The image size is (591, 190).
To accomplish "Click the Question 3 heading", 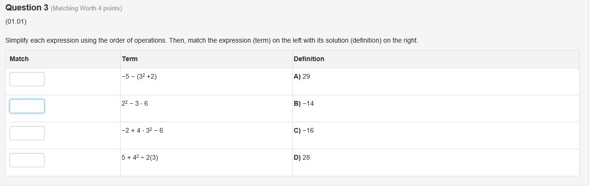I will coord(27,8).
